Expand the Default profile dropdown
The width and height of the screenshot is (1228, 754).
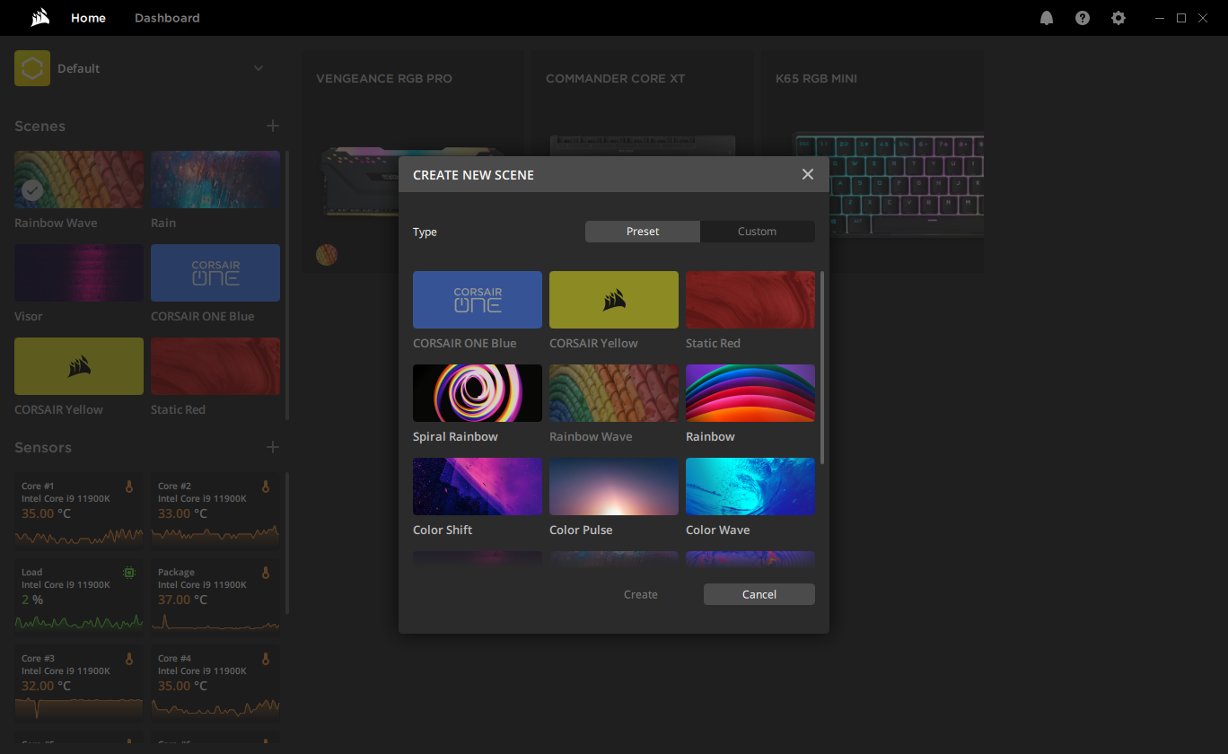click(259, 68)
